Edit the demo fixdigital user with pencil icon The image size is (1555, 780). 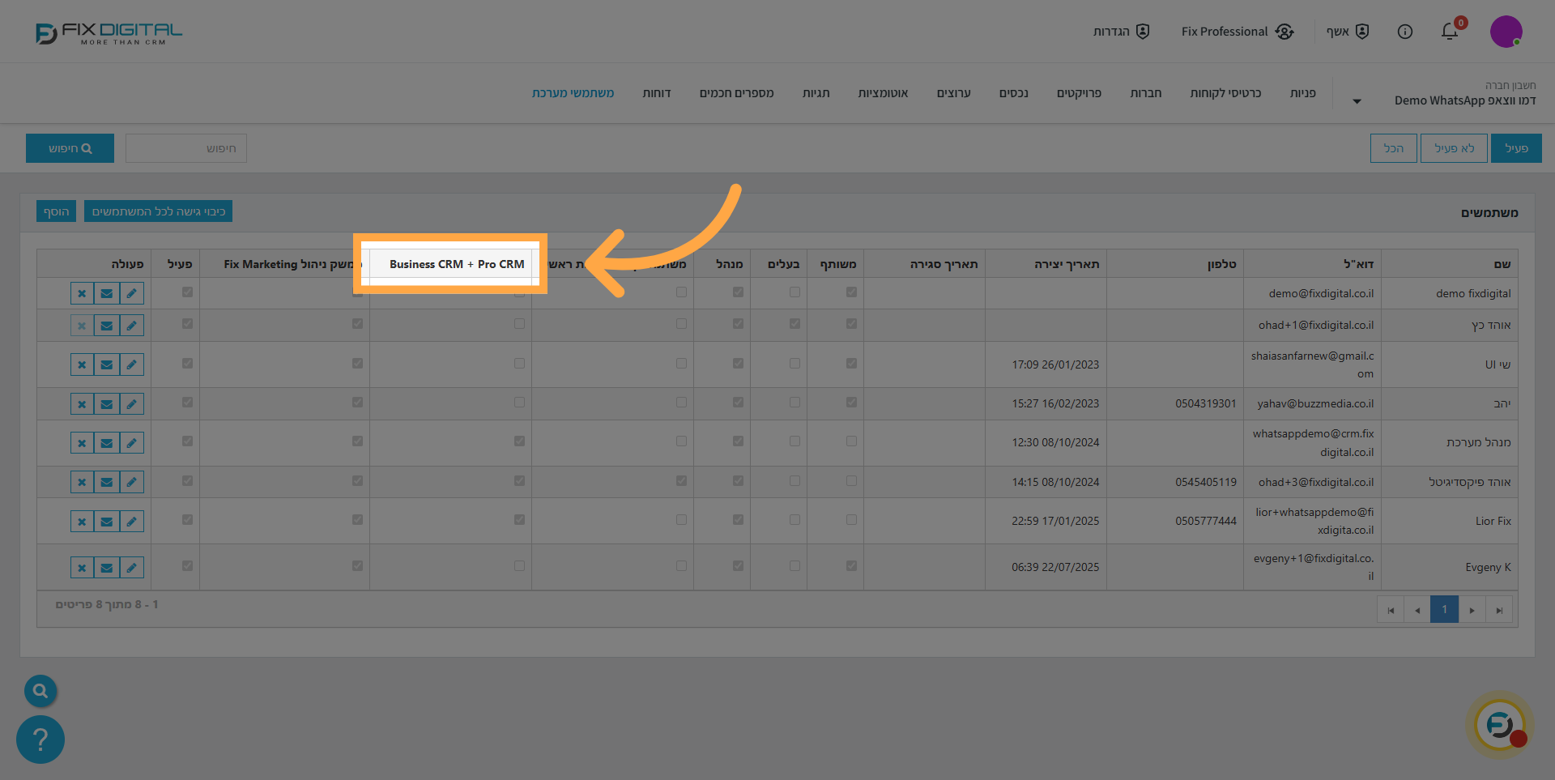click(132, 292)
